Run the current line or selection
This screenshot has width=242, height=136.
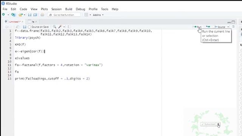(x=197, y=27)
